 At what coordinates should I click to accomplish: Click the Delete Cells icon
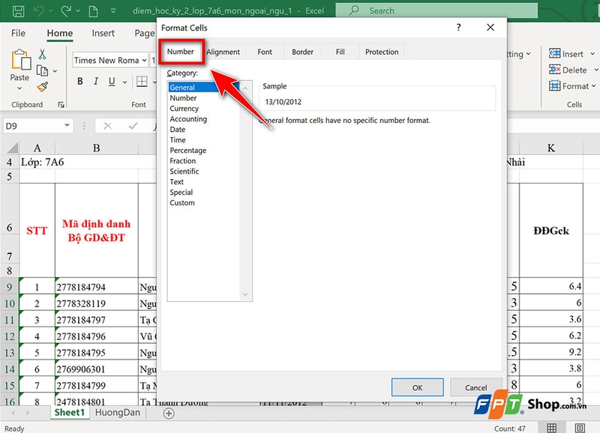pyautogui.click(x=556, y=70)
